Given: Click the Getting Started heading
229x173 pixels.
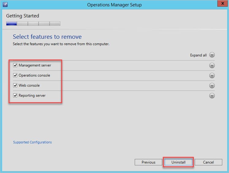Looking at the screenshot, I should [22, 16].
